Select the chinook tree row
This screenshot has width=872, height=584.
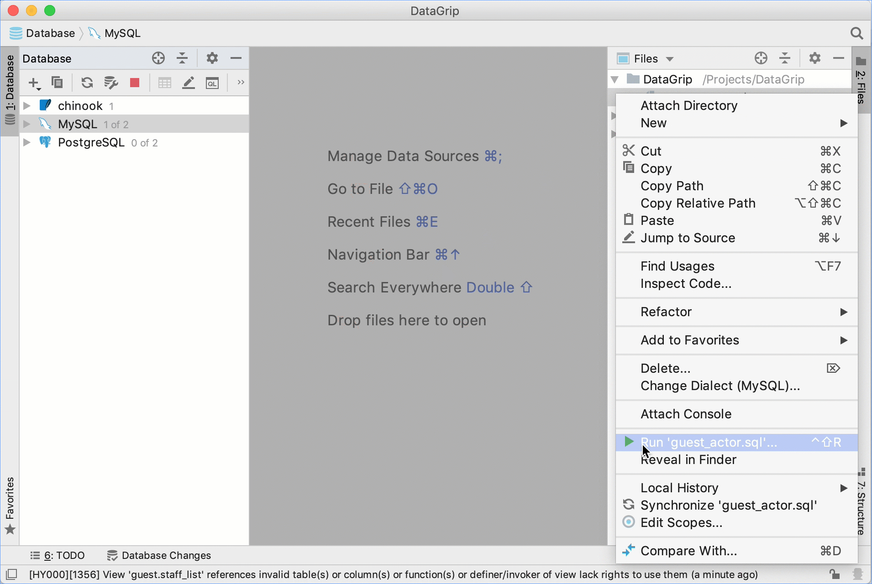(x=134, y=106)
